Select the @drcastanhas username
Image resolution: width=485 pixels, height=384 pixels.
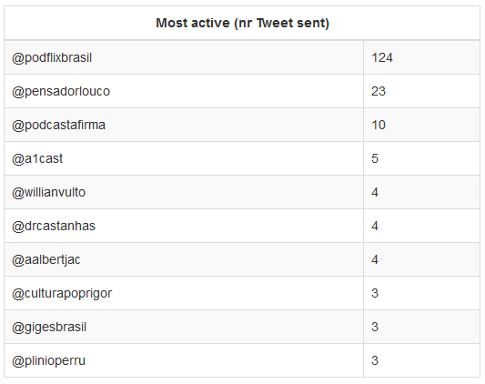point(54,227)
